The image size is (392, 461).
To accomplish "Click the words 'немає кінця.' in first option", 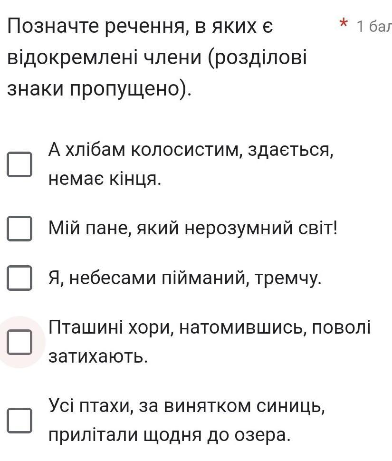I will [105, 179].
